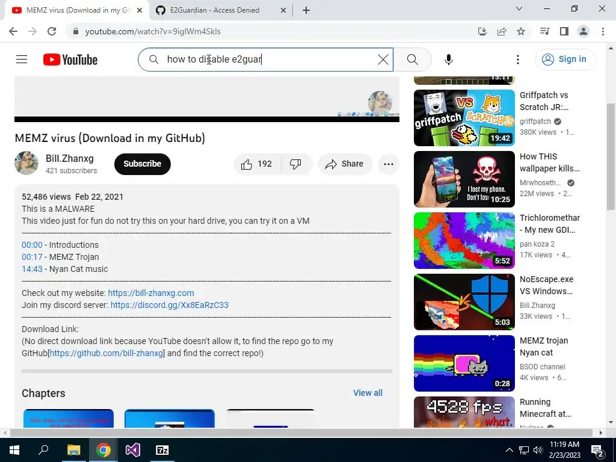Toggle Chrome side panel icon

pyautogui.click(x=564, y=31)
